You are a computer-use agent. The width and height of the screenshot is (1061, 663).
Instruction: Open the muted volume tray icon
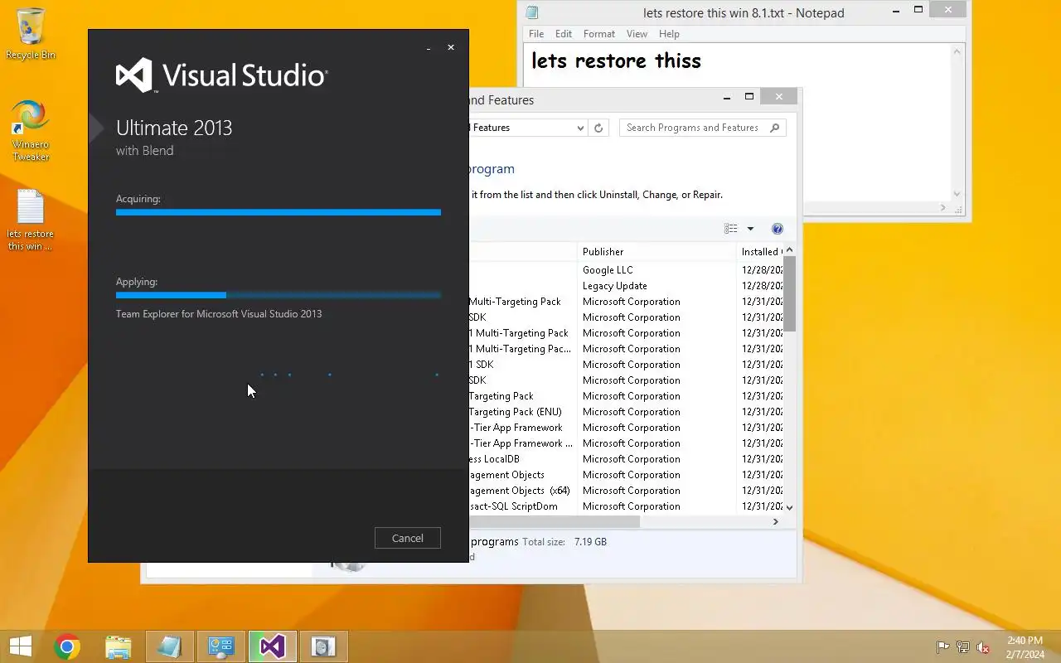[983, 647]
